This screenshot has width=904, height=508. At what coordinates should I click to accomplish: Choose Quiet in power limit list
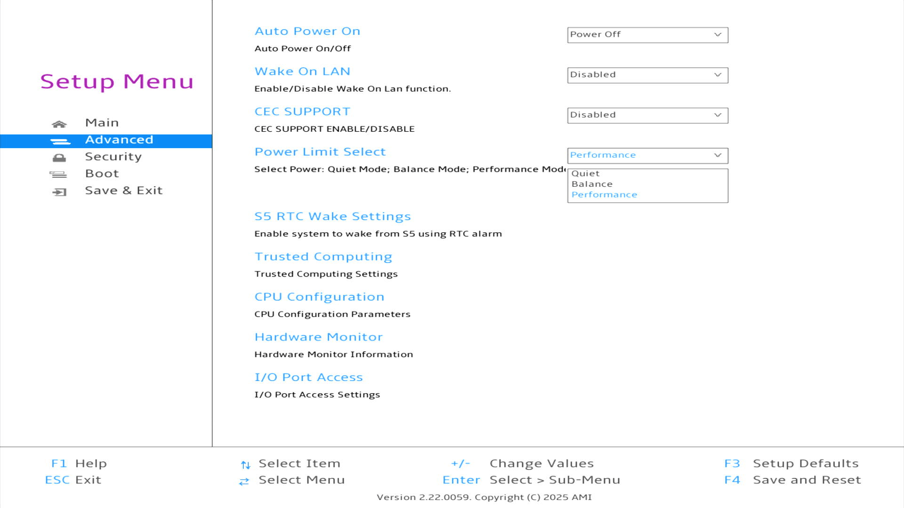tap(585, 174)
